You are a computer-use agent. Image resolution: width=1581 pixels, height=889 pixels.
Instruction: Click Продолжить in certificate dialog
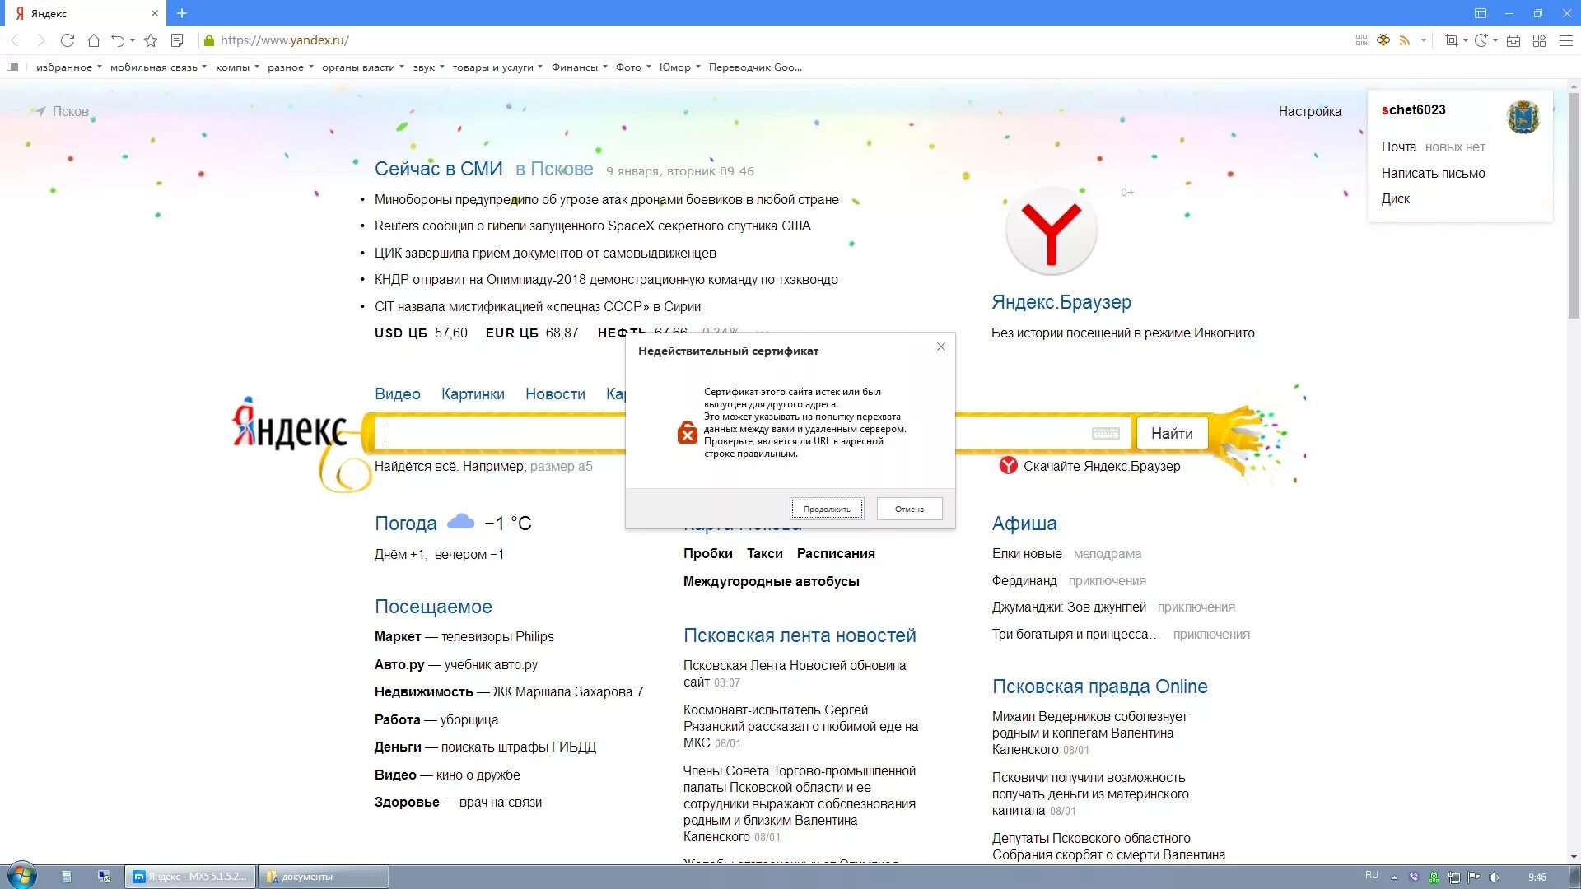827,509
